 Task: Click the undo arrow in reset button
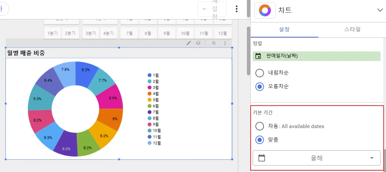click(204, 9)
